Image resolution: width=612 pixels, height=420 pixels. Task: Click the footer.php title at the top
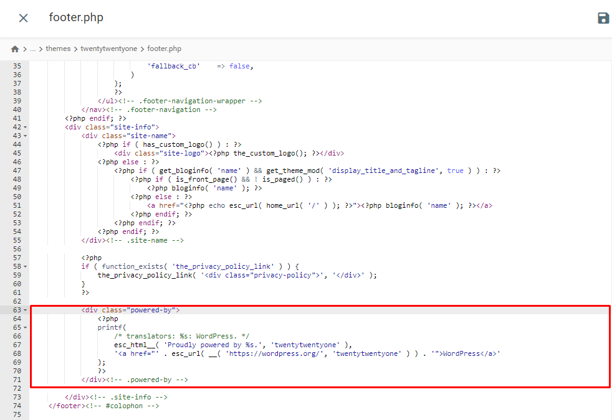point(76,17)
